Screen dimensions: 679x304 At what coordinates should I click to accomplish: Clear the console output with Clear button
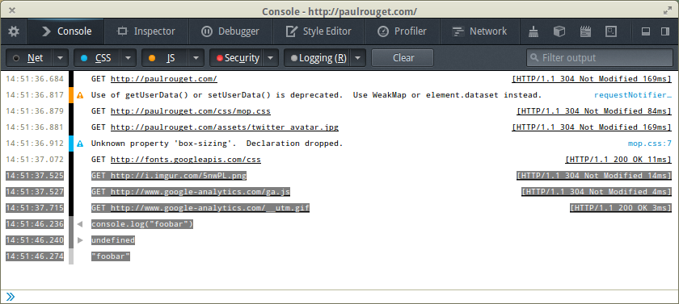coord(403,58)
